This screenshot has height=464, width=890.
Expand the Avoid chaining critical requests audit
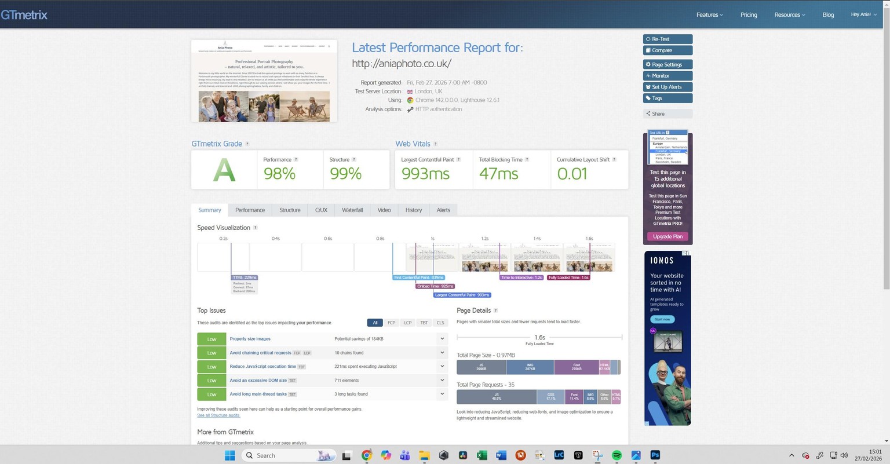[x=442, y=353]
